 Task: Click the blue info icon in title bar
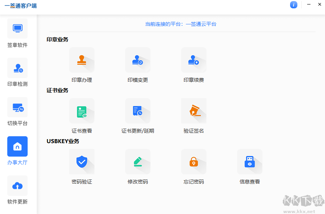[x=293, y=5]
